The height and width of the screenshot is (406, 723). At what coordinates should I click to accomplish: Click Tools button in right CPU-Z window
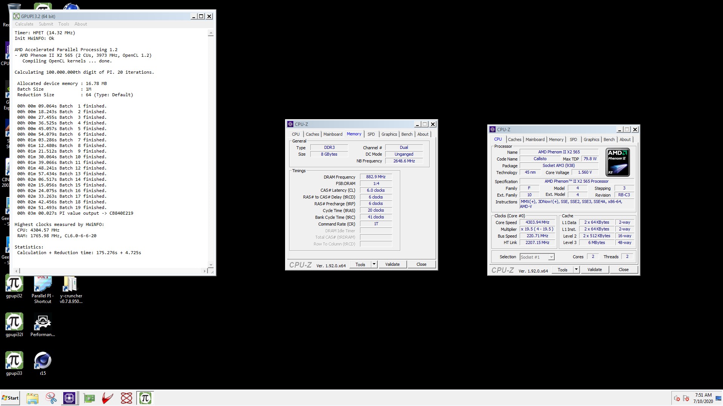tap(563, 270)
